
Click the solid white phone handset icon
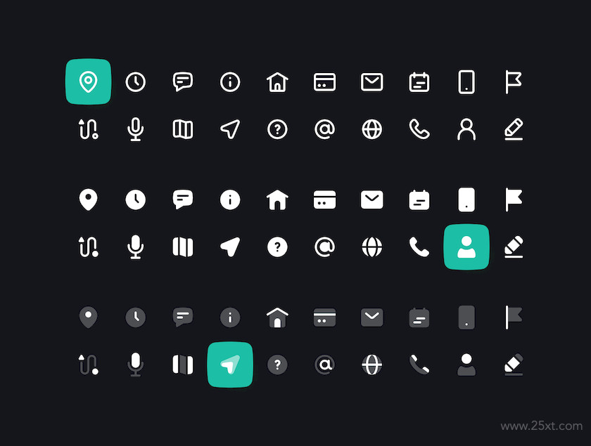[x=419, y=247]
